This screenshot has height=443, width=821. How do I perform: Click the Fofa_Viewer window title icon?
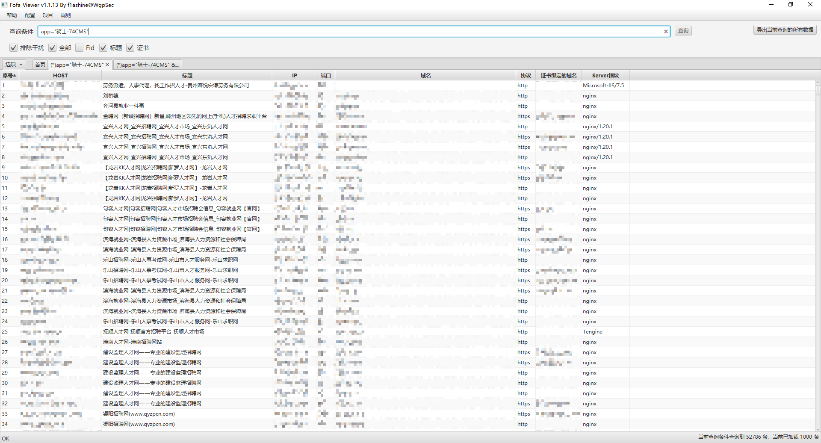pyautogui.click(x=4, y=5)
